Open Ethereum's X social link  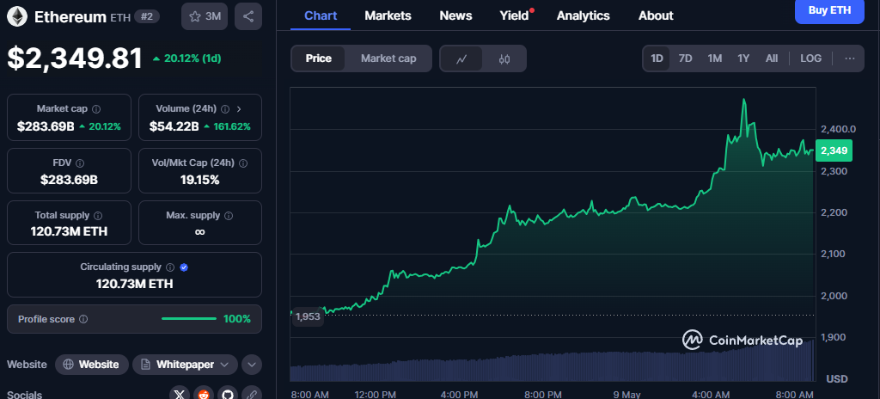[179, 395]
